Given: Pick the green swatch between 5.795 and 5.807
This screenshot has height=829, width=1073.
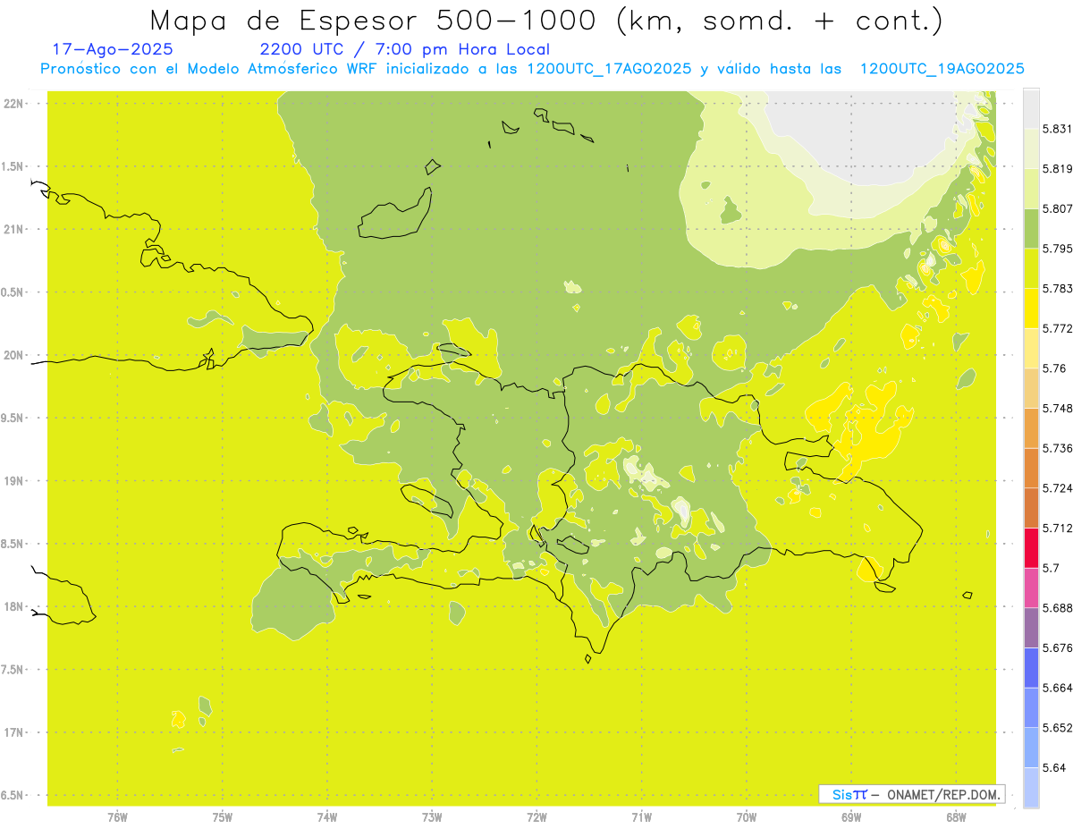Looking at the screenshot, I should pos(1031,228).
